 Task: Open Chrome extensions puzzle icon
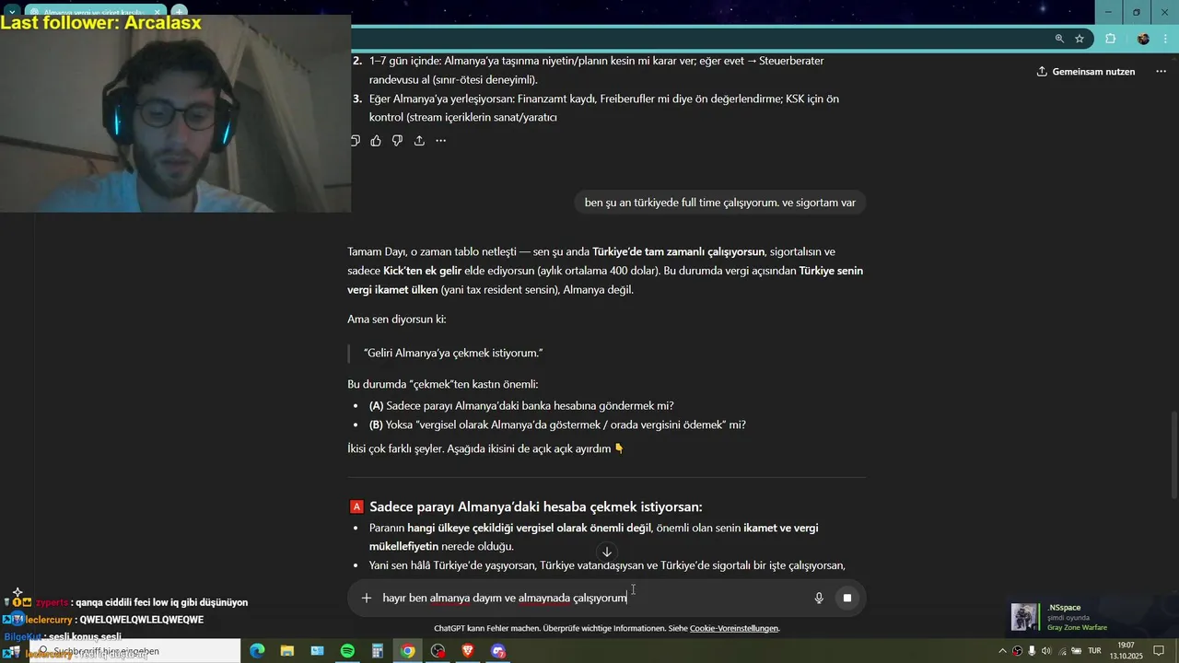pyautogui.click(x=1110, y=39)
